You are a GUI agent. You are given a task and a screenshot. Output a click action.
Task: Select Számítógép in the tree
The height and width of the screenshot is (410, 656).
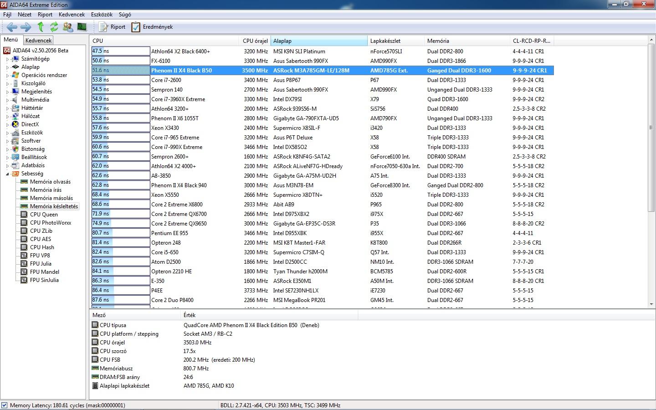point(35,59)
